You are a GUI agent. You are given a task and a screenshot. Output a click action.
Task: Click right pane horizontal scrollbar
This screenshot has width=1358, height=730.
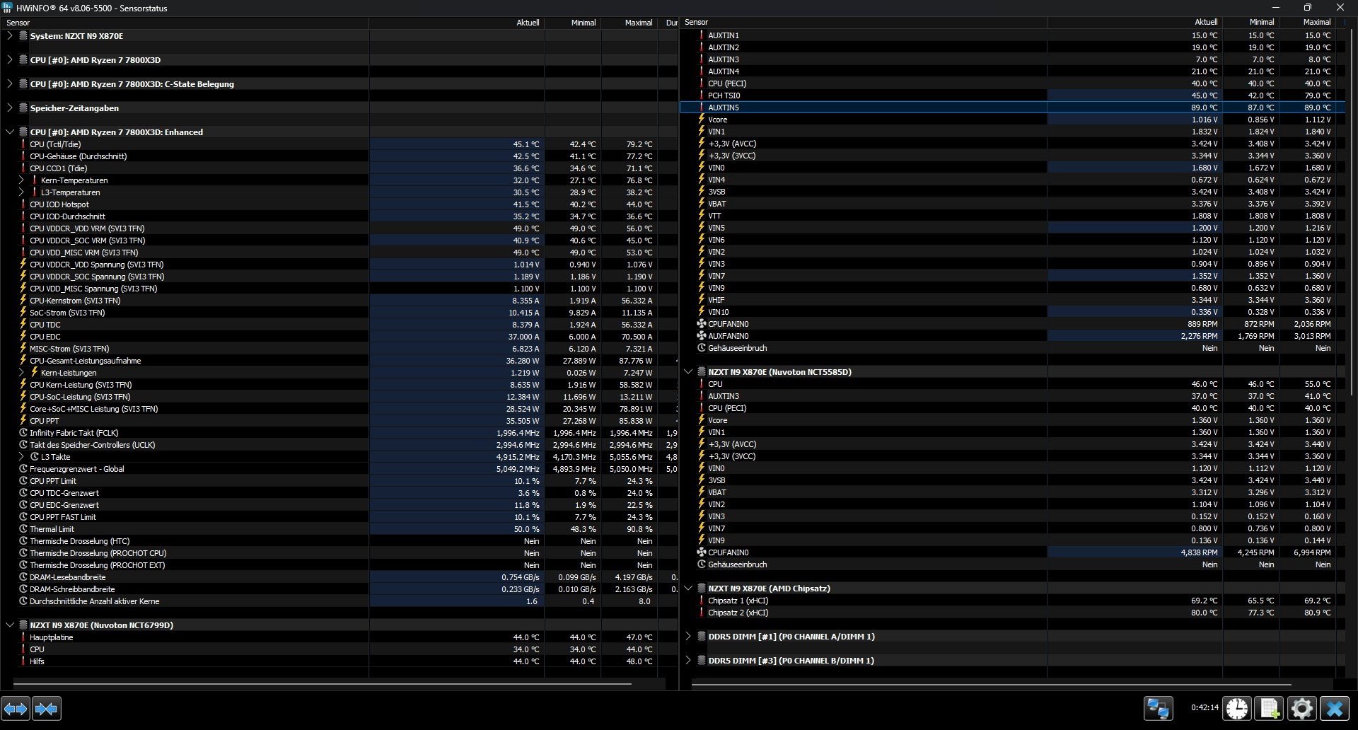992,685
